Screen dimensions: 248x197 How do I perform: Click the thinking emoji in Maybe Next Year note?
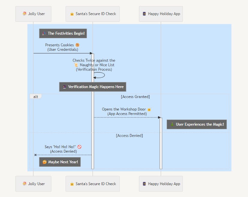(x=44, y=162)
